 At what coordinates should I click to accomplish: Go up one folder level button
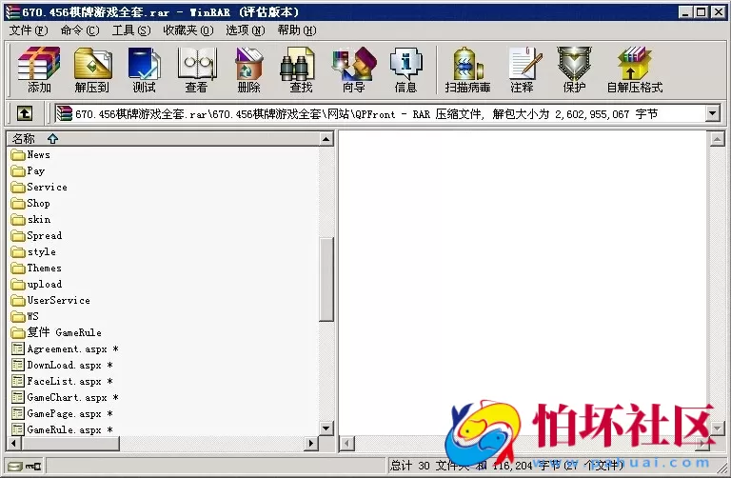pyautogui.click(x=25, y=114)
